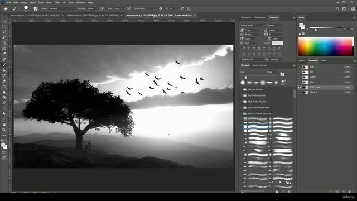Select the Horizontal Type tool

(x=4, y=108)
